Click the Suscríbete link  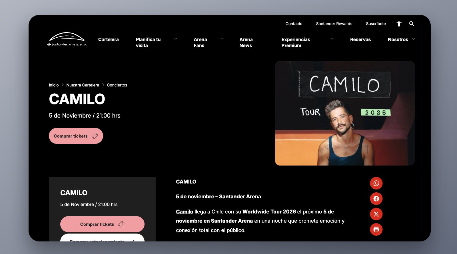pyautogui.click(x=376, y=24)
